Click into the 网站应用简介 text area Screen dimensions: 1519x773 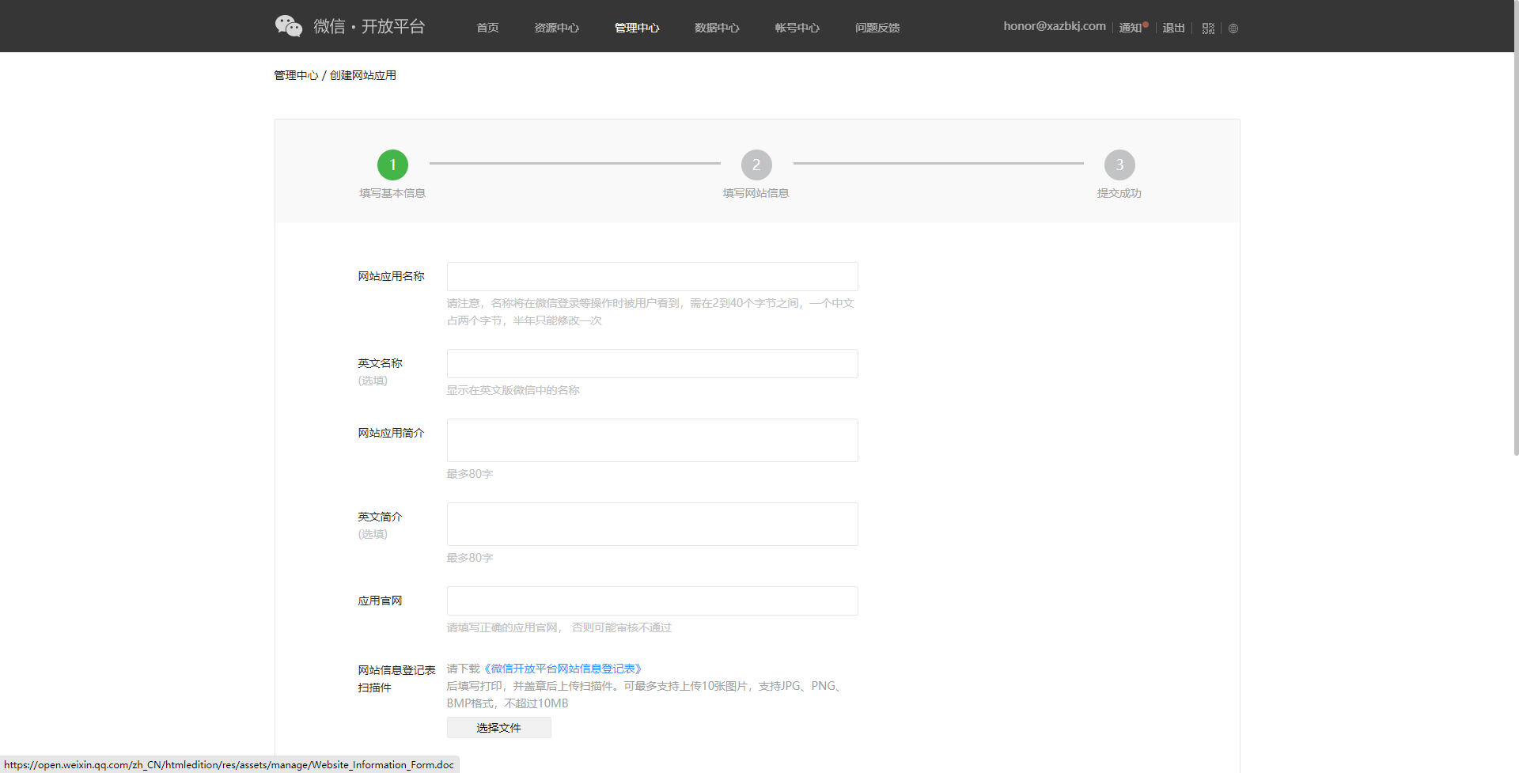(652, 440)
